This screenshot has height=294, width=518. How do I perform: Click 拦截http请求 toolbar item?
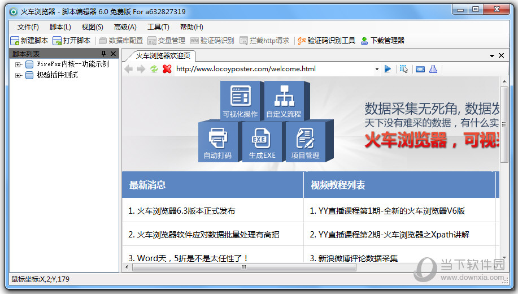[264, 41]
